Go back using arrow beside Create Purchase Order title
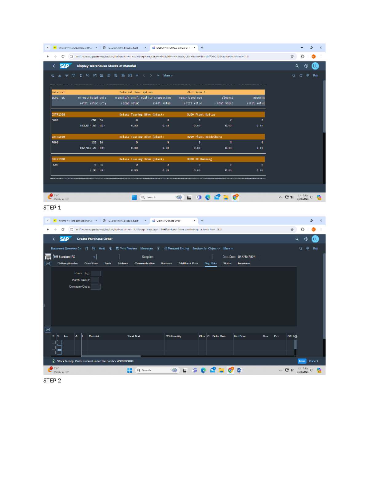Screen dimensions: 369x478 point(54,239)
